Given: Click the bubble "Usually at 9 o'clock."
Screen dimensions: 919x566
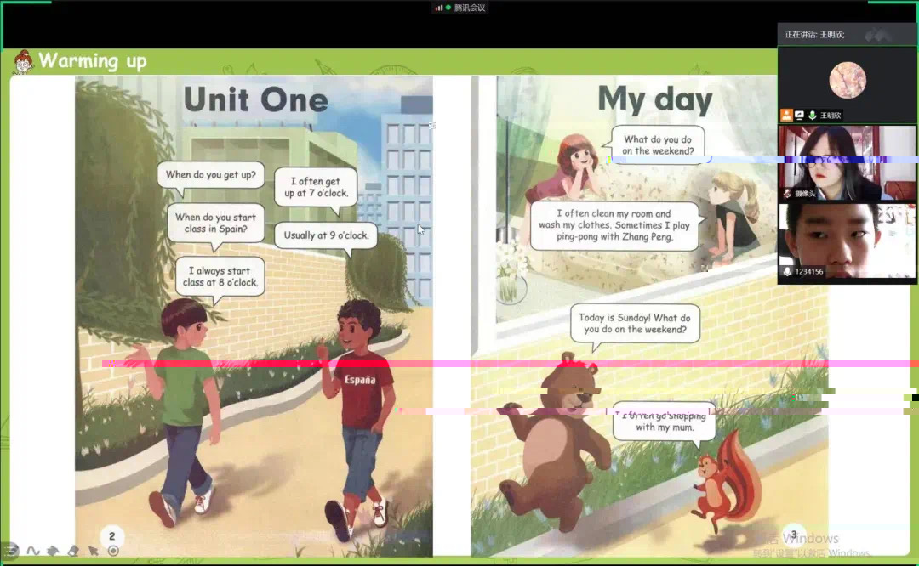Looking at the screenshot, I should pos(326,235).
